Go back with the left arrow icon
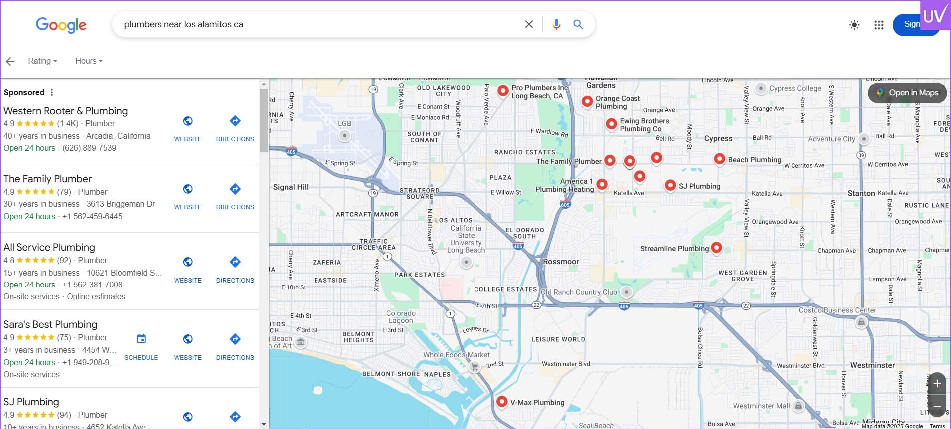Image resolution: width=951 pixels, height=429 pixels. tap(10, 61)
